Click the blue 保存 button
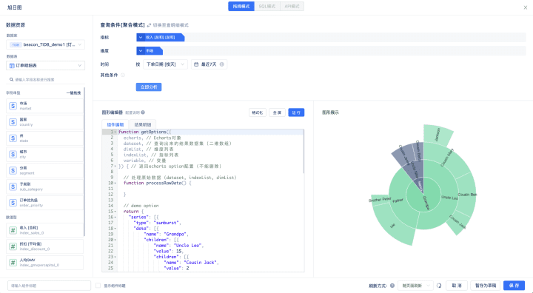Screen dimensions: 533x293 514,286
